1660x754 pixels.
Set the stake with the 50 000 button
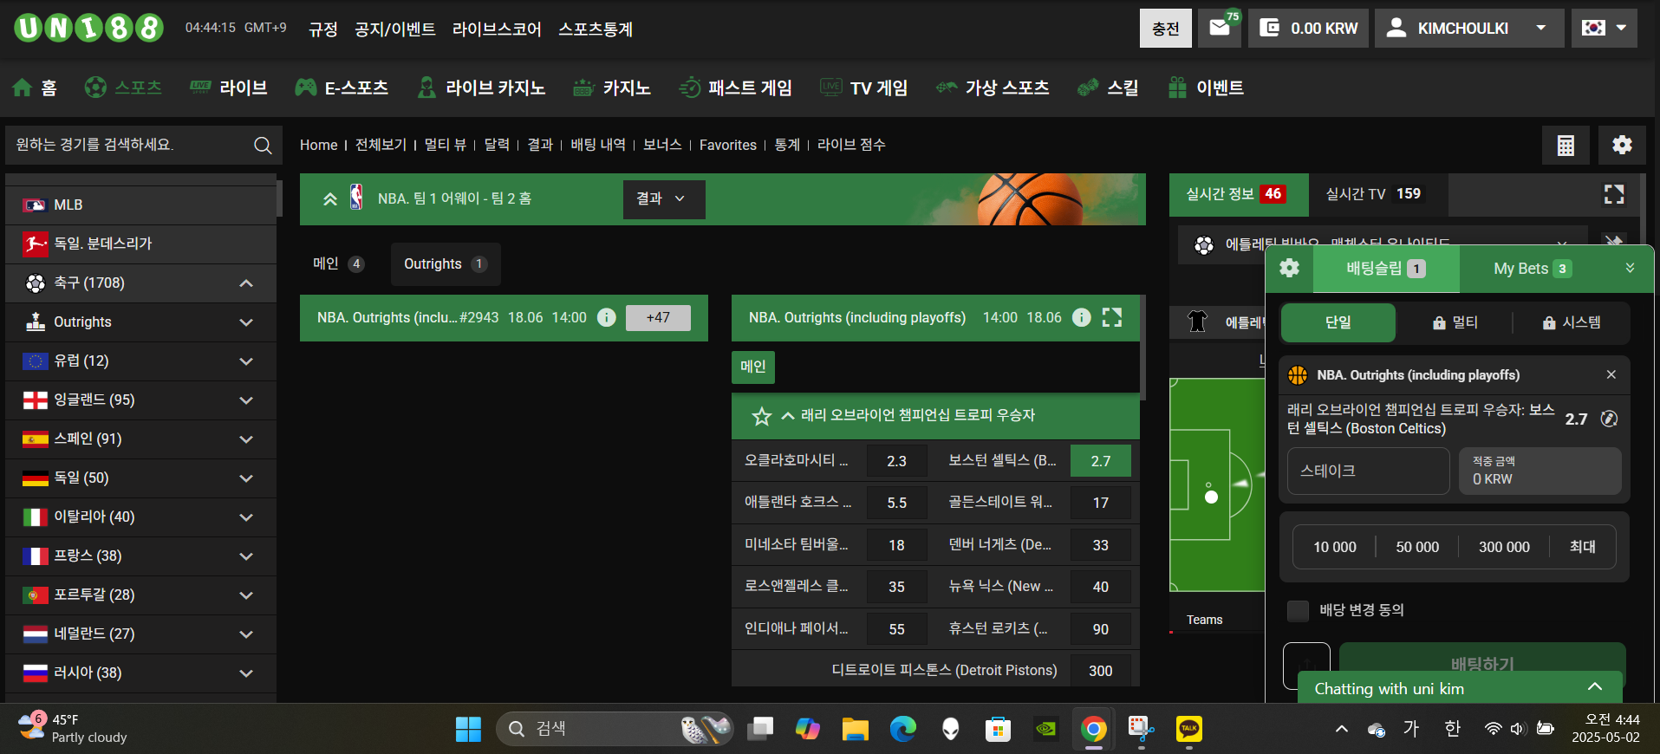1417,547
